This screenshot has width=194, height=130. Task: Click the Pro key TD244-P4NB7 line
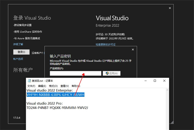coord(57,108)
